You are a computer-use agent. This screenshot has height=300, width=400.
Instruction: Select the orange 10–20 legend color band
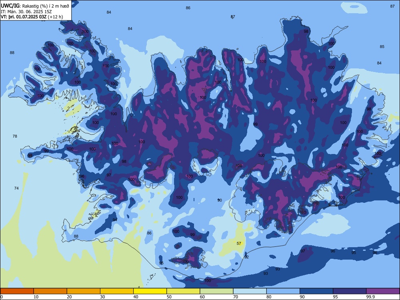(x=50, y=291)
